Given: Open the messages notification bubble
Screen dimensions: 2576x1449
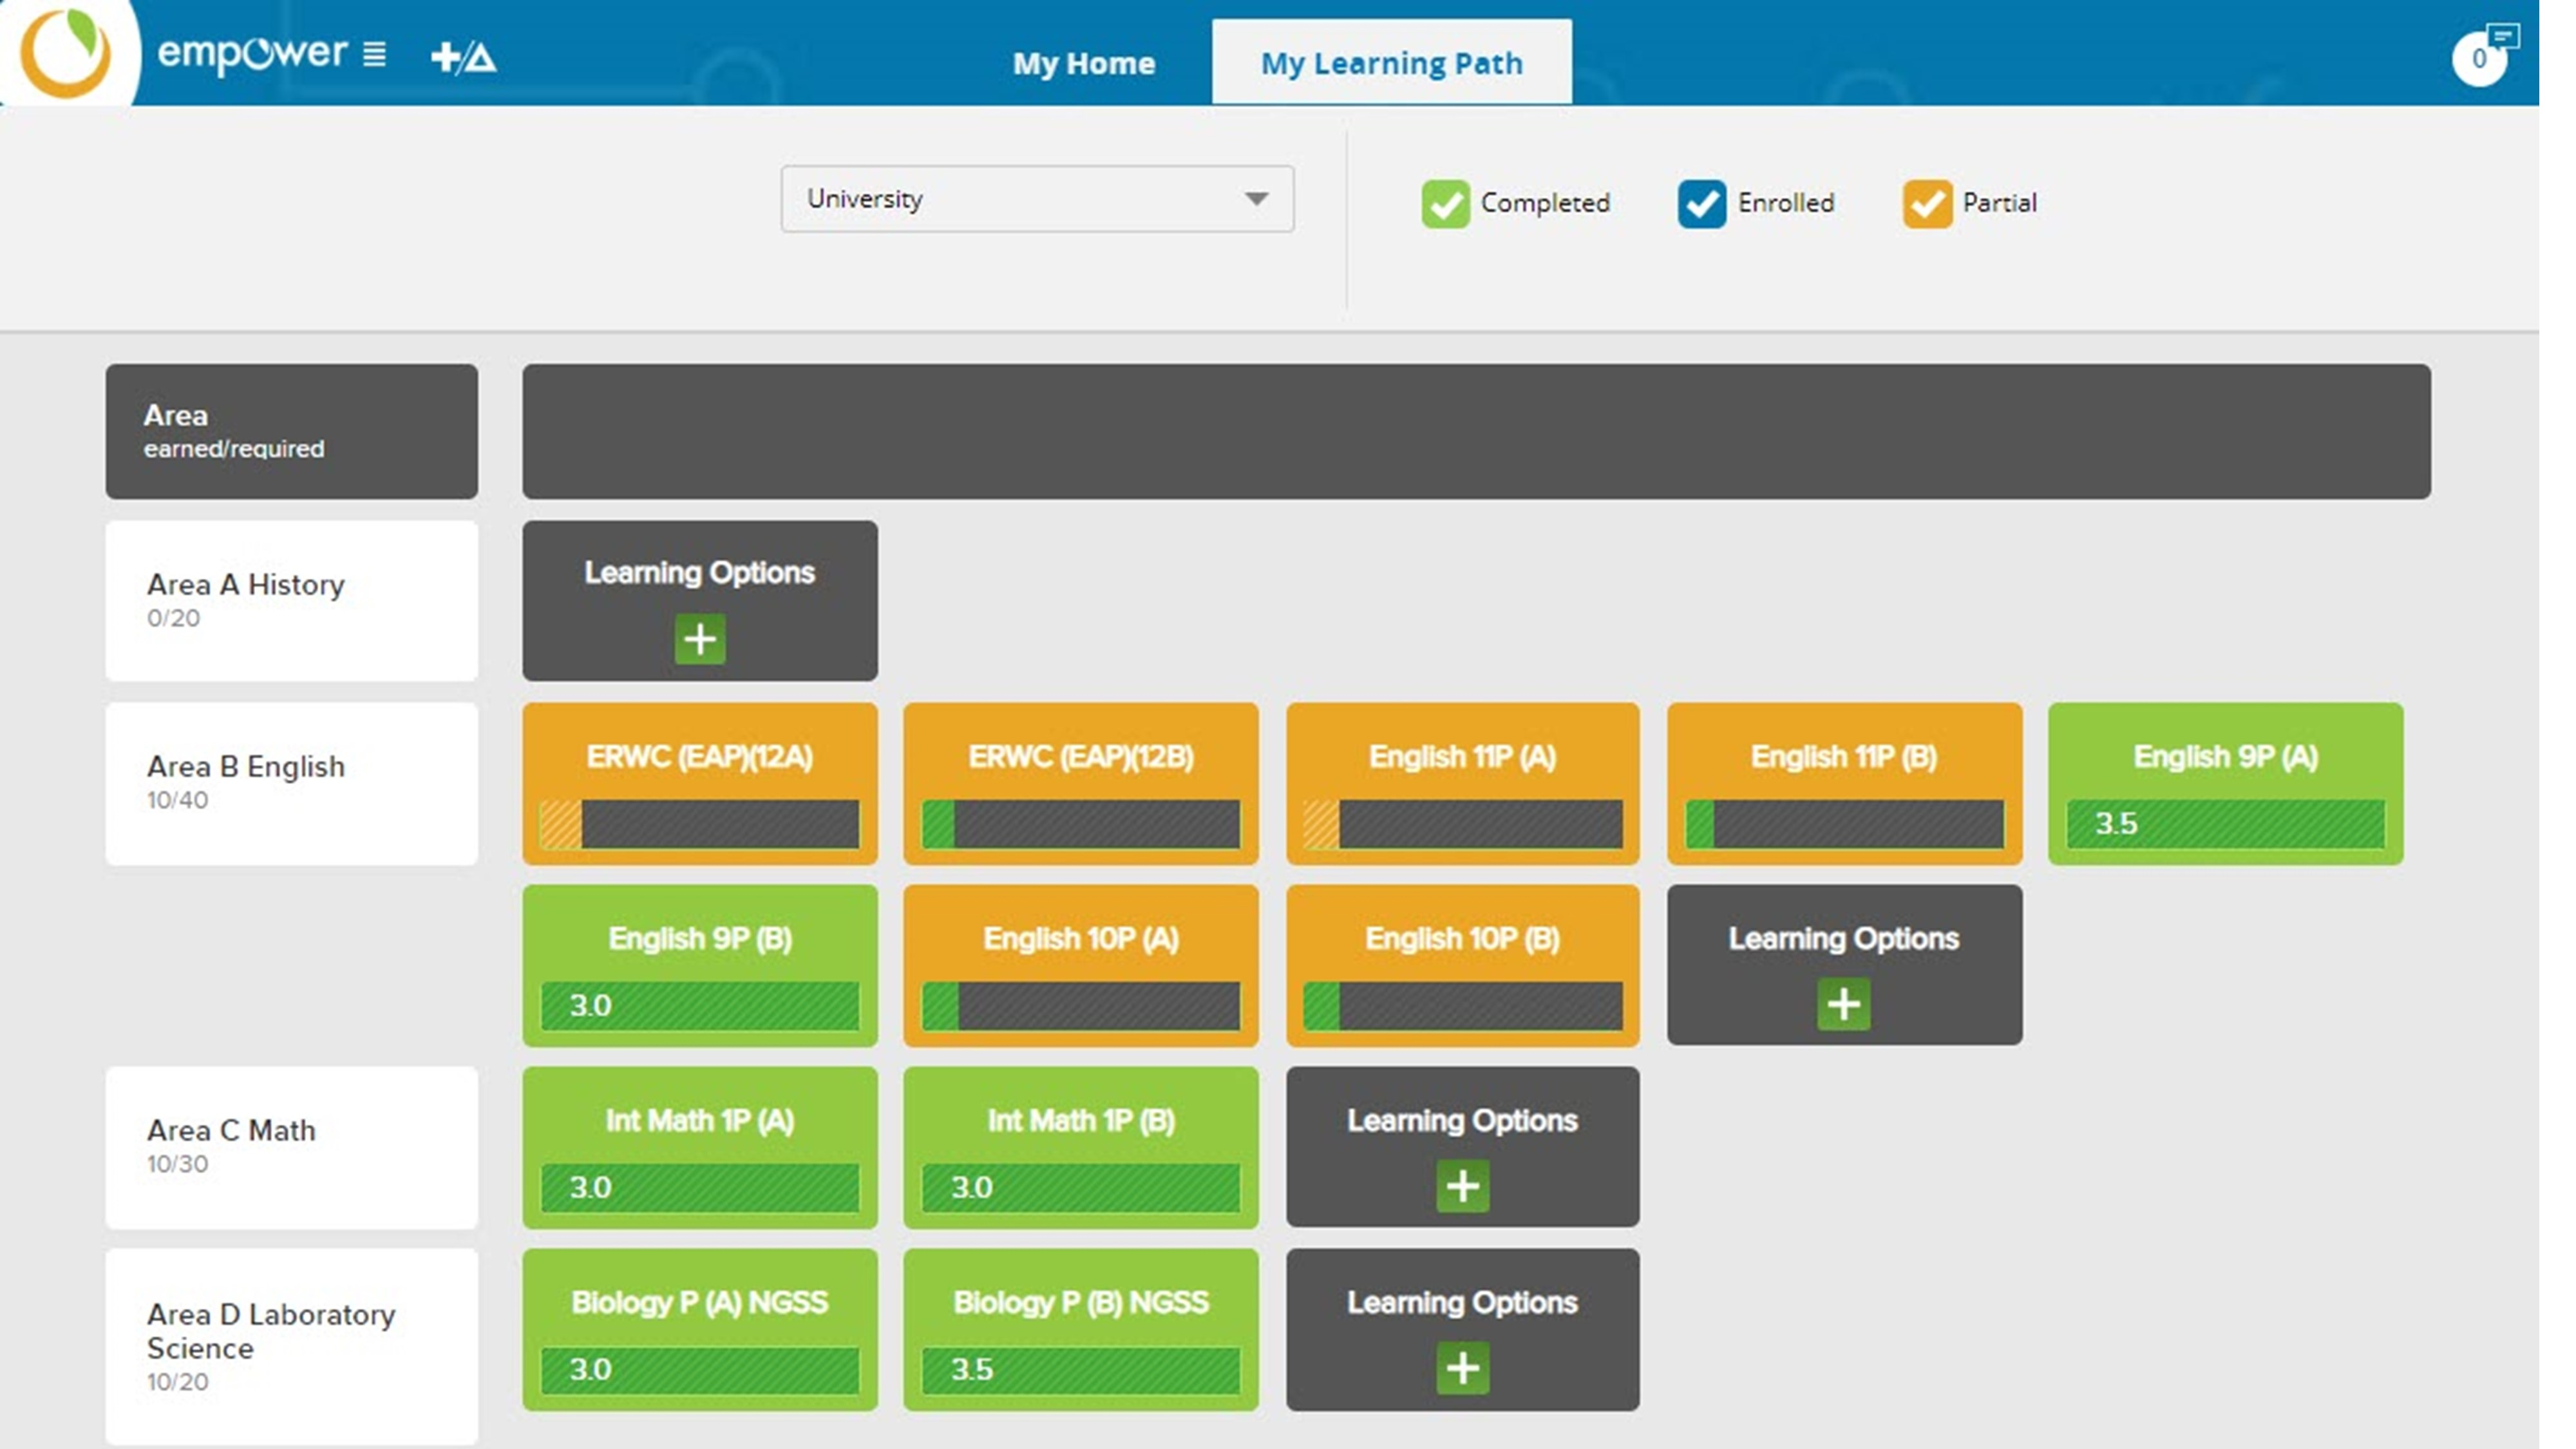Looking at the screenshot, I should point(2481,57).
